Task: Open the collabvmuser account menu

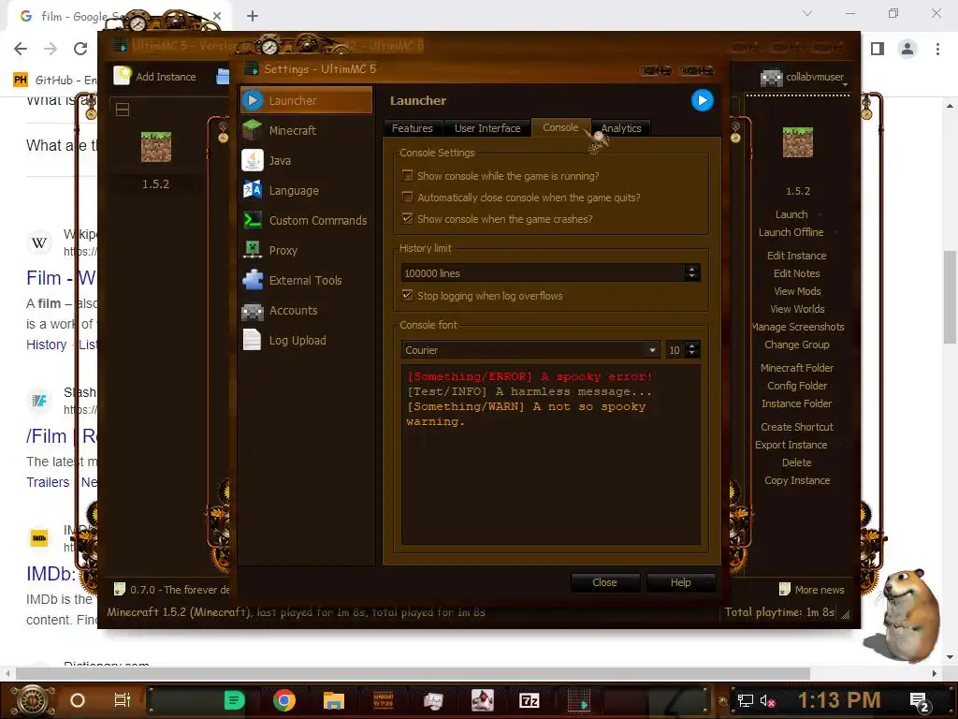Action: coord(805,77)
